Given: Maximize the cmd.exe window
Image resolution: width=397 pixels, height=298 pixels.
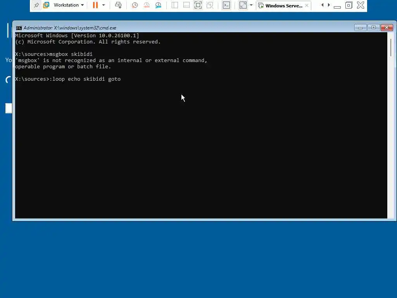Looking at the screenshot, I should click(x=373, y=28).
